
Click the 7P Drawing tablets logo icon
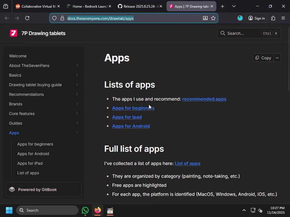tap(13, 33)
